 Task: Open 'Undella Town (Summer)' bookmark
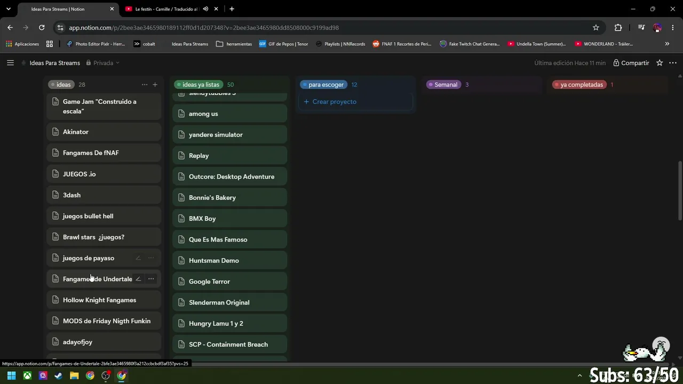click(x=537, y=44)
